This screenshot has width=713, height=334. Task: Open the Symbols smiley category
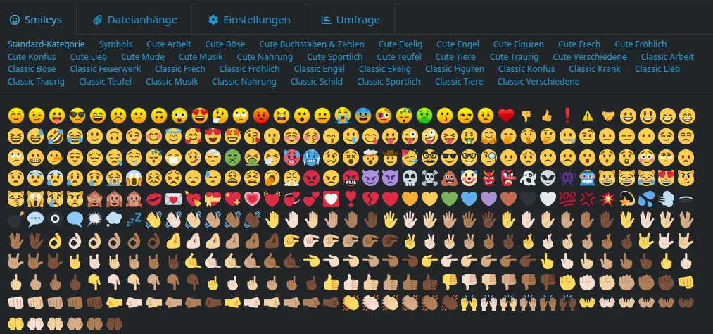click(x=115, y=44)
